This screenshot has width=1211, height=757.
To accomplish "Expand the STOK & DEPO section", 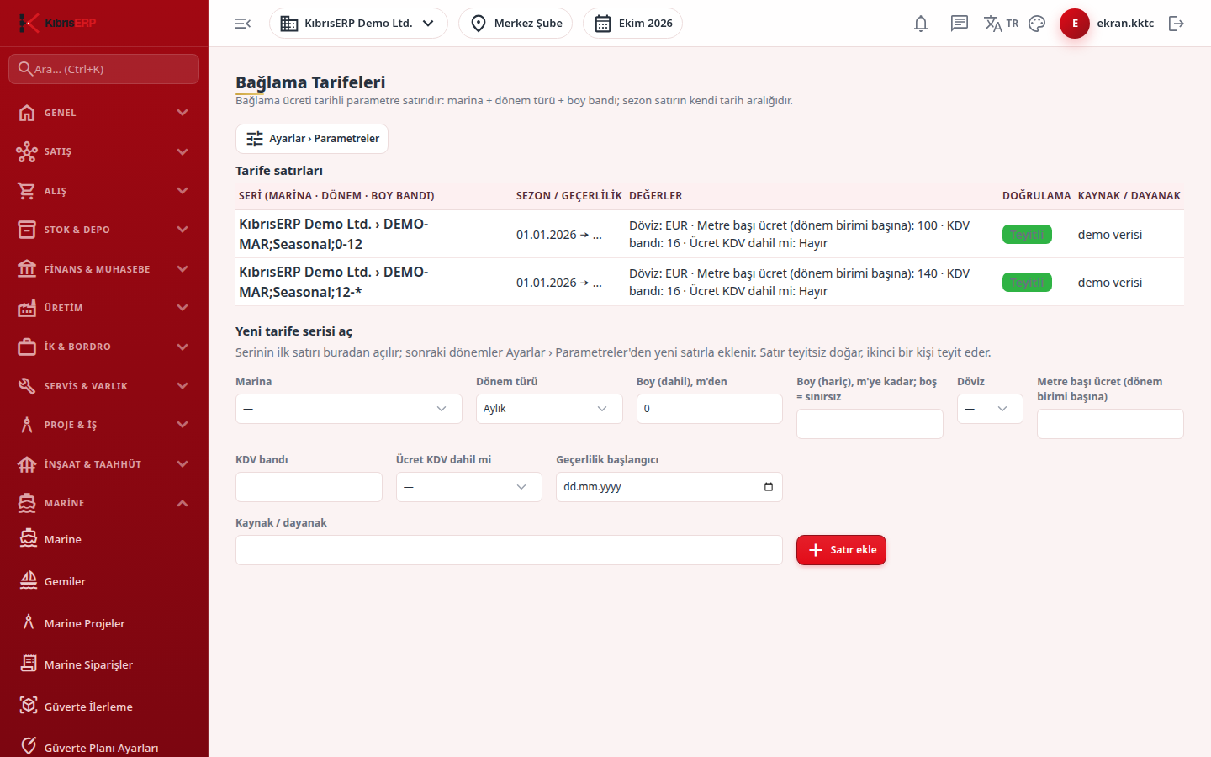I will pyautogui.click(x=104, y=230).
